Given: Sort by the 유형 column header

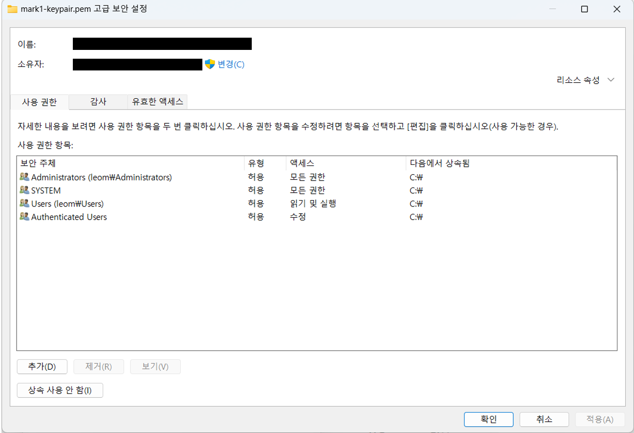Looking at the screenshot, I should pos(265,163).
